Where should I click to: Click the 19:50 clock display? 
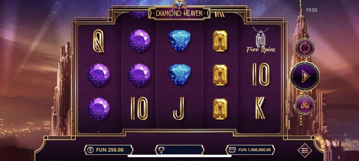312,10
